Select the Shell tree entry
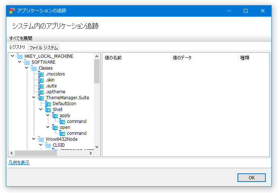The image size is (278, 193). tap(58, 110)
